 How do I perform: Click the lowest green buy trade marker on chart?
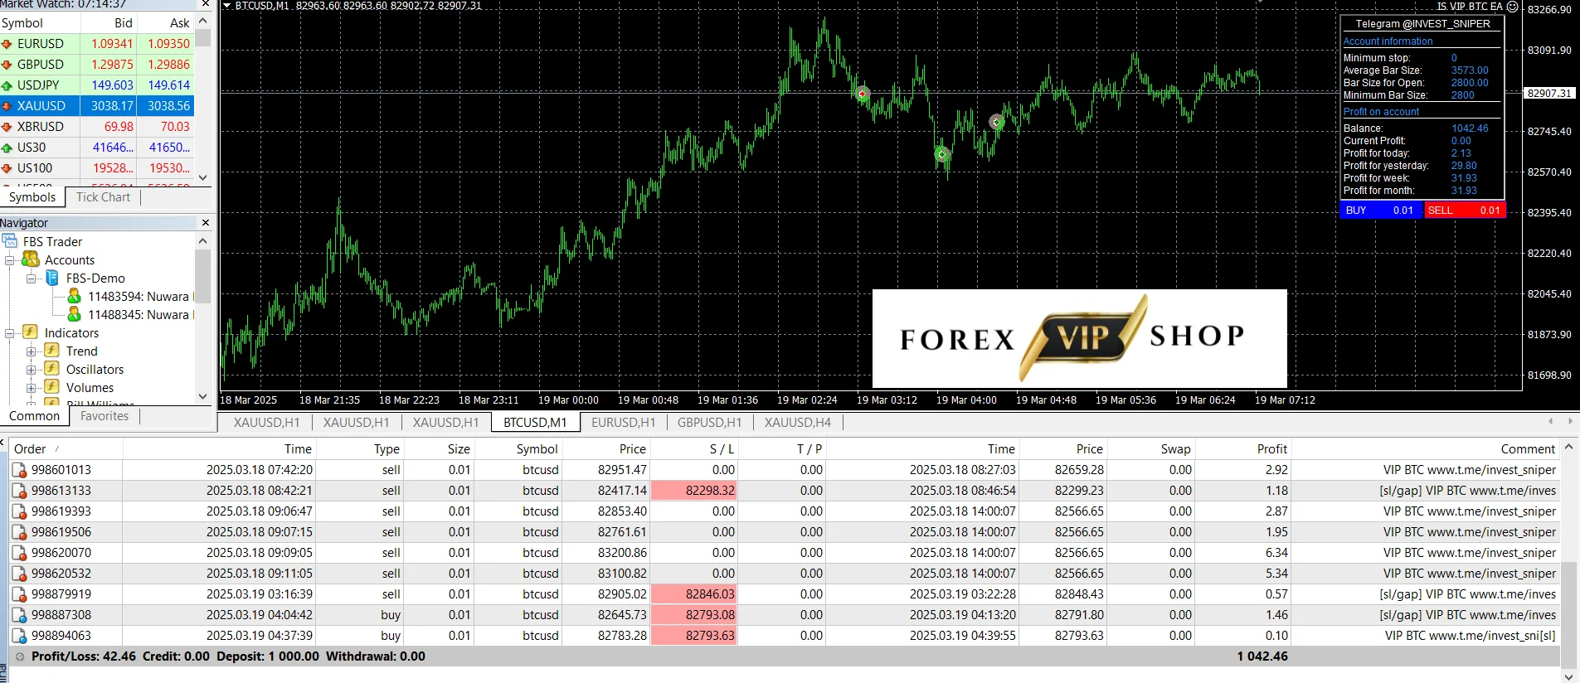pos(941,154)
